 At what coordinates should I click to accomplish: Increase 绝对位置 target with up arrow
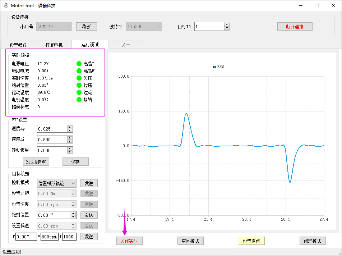(73, 213)
